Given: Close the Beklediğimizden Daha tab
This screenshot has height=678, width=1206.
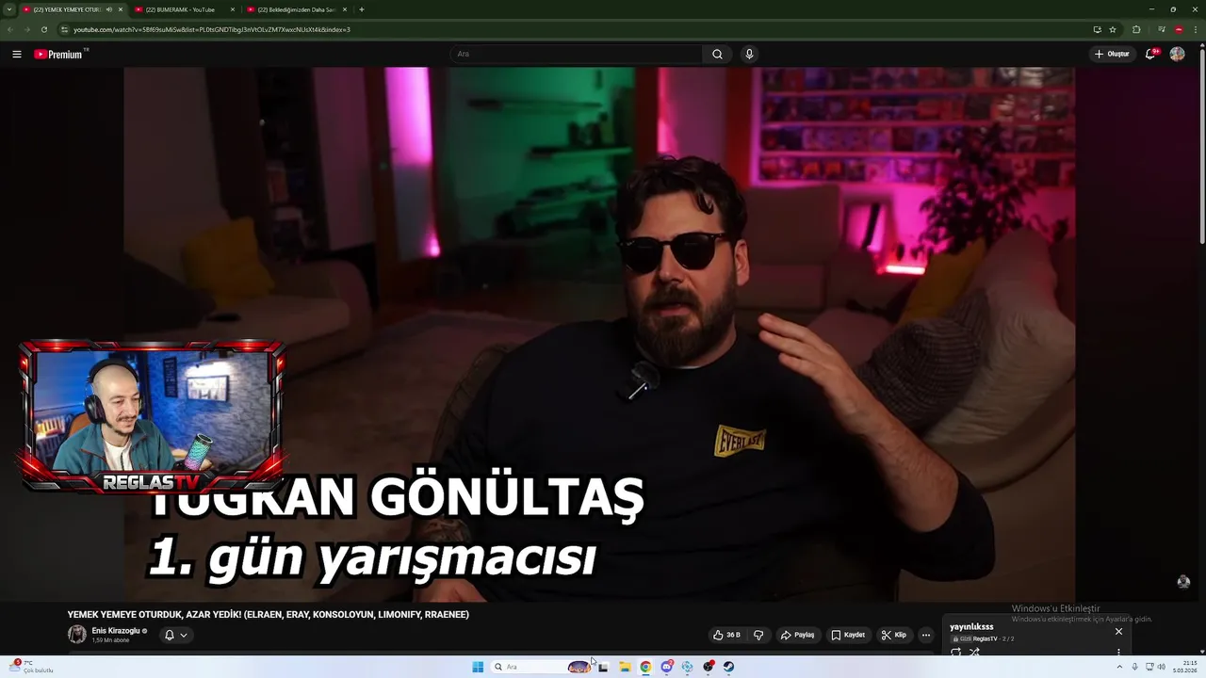Looking at the screenshot, I should coord(344,9).
